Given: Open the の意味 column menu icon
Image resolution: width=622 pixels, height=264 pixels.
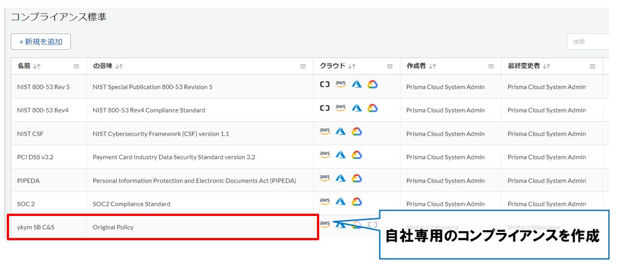Looking at the screenshot, I should point(303,67).
